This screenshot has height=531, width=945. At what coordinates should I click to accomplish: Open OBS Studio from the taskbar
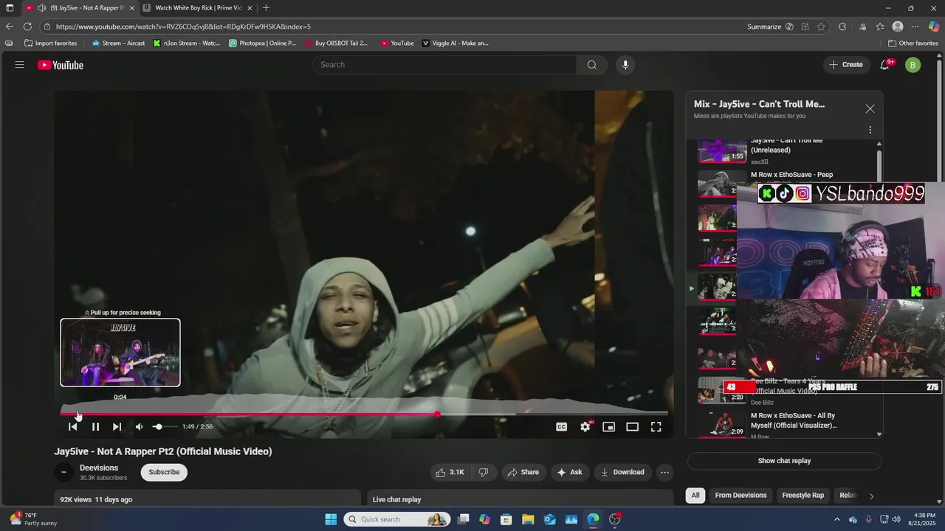coord(615,519)
